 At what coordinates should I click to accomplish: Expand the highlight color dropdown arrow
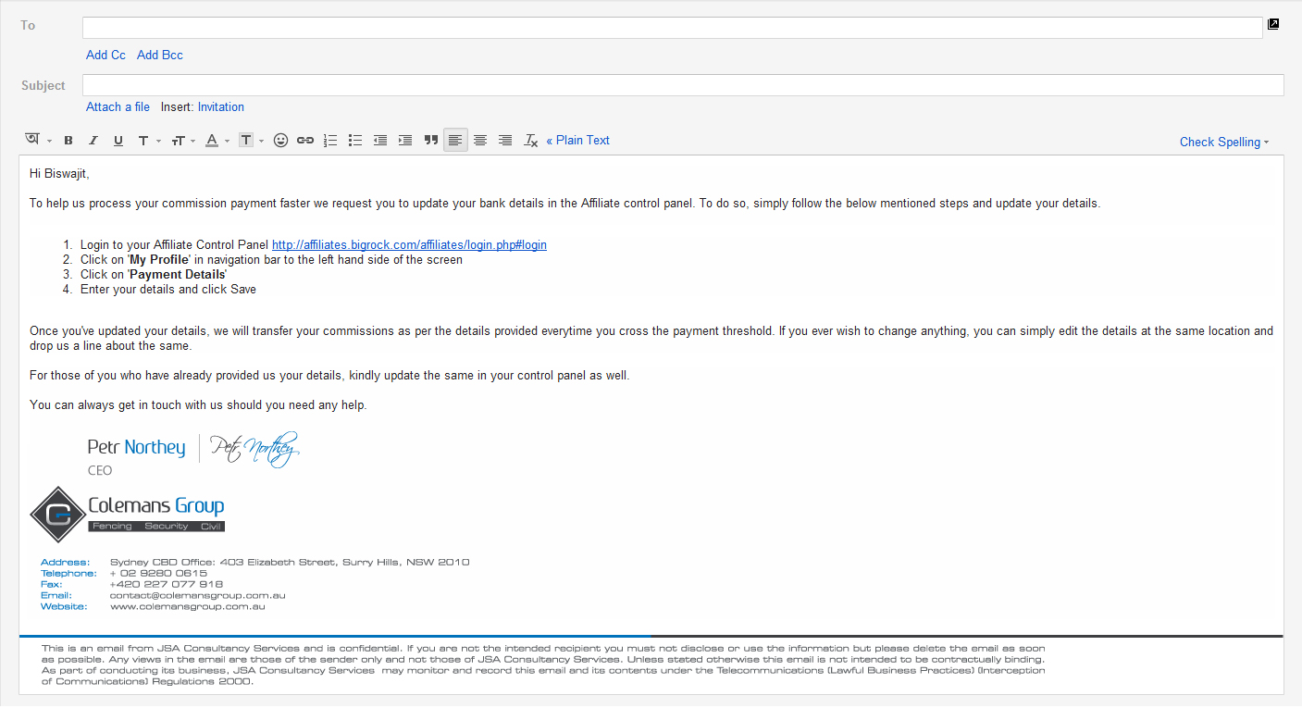[x=262, y=142]
